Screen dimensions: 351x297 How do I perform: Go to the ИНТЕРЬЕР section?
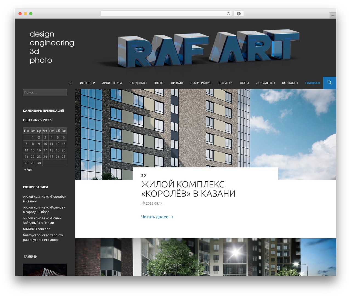coord(87,83)
